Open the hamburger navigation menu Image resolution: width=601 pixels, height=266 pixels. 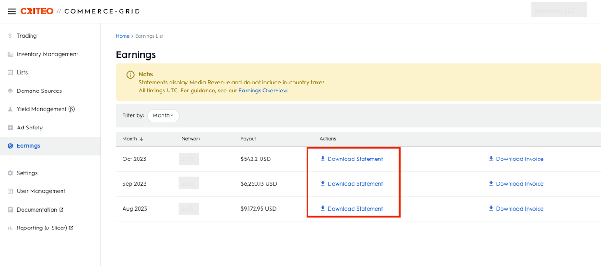coord(12,11)
